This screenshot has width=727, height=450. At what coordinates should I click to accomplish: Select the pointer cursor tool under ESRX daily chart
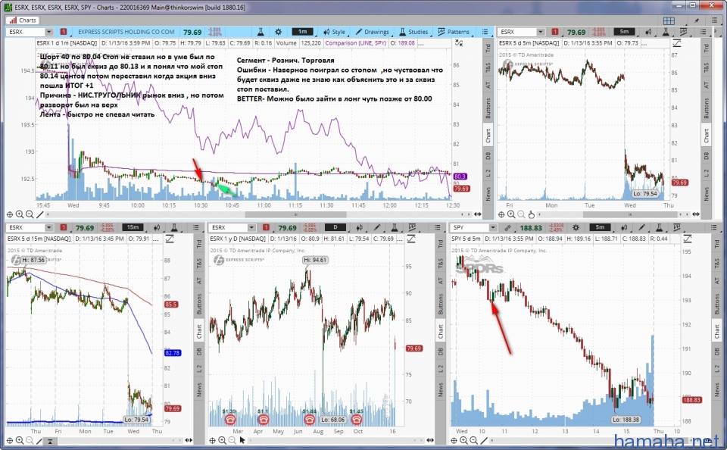coord(242,440)
